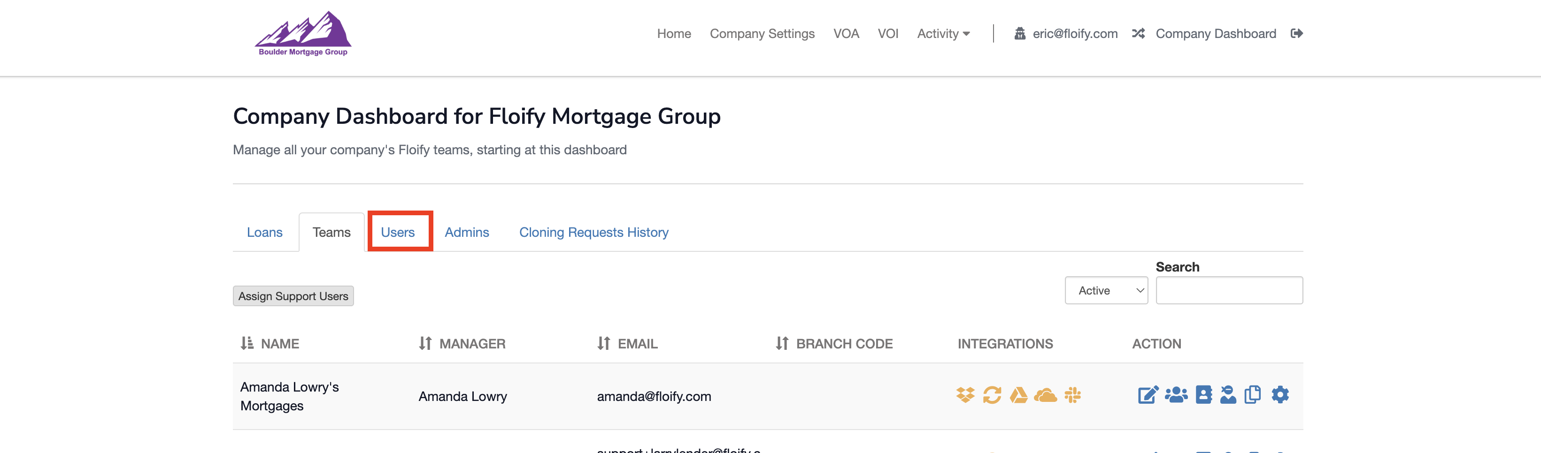
Task: Open team members group icon for Amanda's team
Action: point(1176,395)
